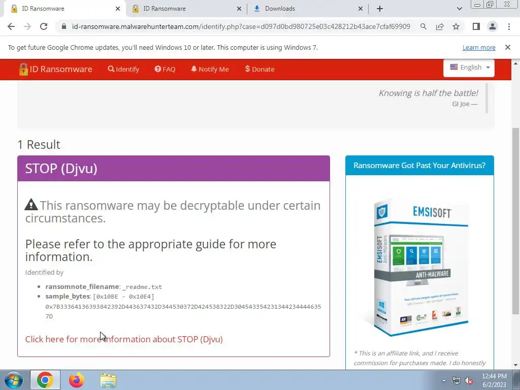Dismiss the Chrome update notification bar
Image resolution: width=520 pixels, height=390 pixels.
click(x=507, y=47)
